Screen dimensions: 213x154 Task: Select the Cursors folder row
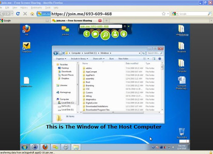tap(89, 92)
